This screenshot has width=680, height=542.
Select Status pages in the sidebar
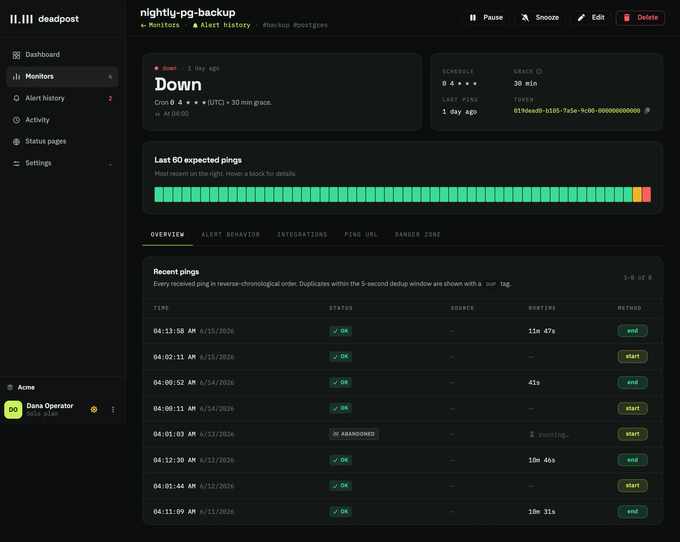62,142
